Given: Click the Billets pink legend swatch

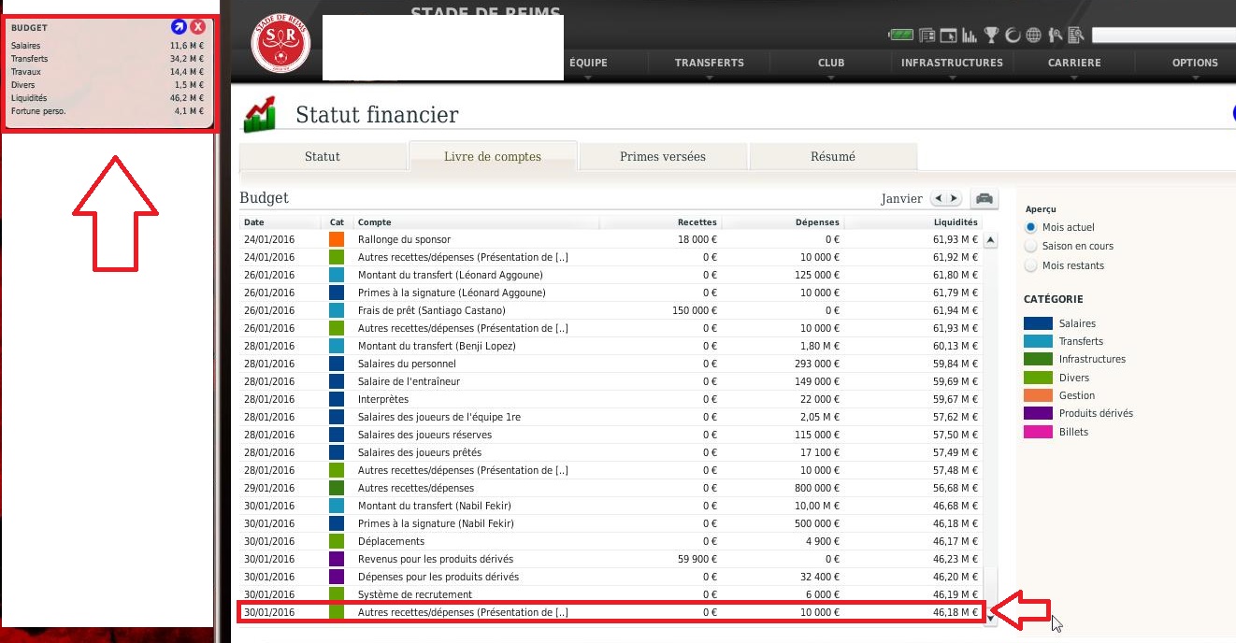Looking at the screenshot, I should (x=1038, y=432).
